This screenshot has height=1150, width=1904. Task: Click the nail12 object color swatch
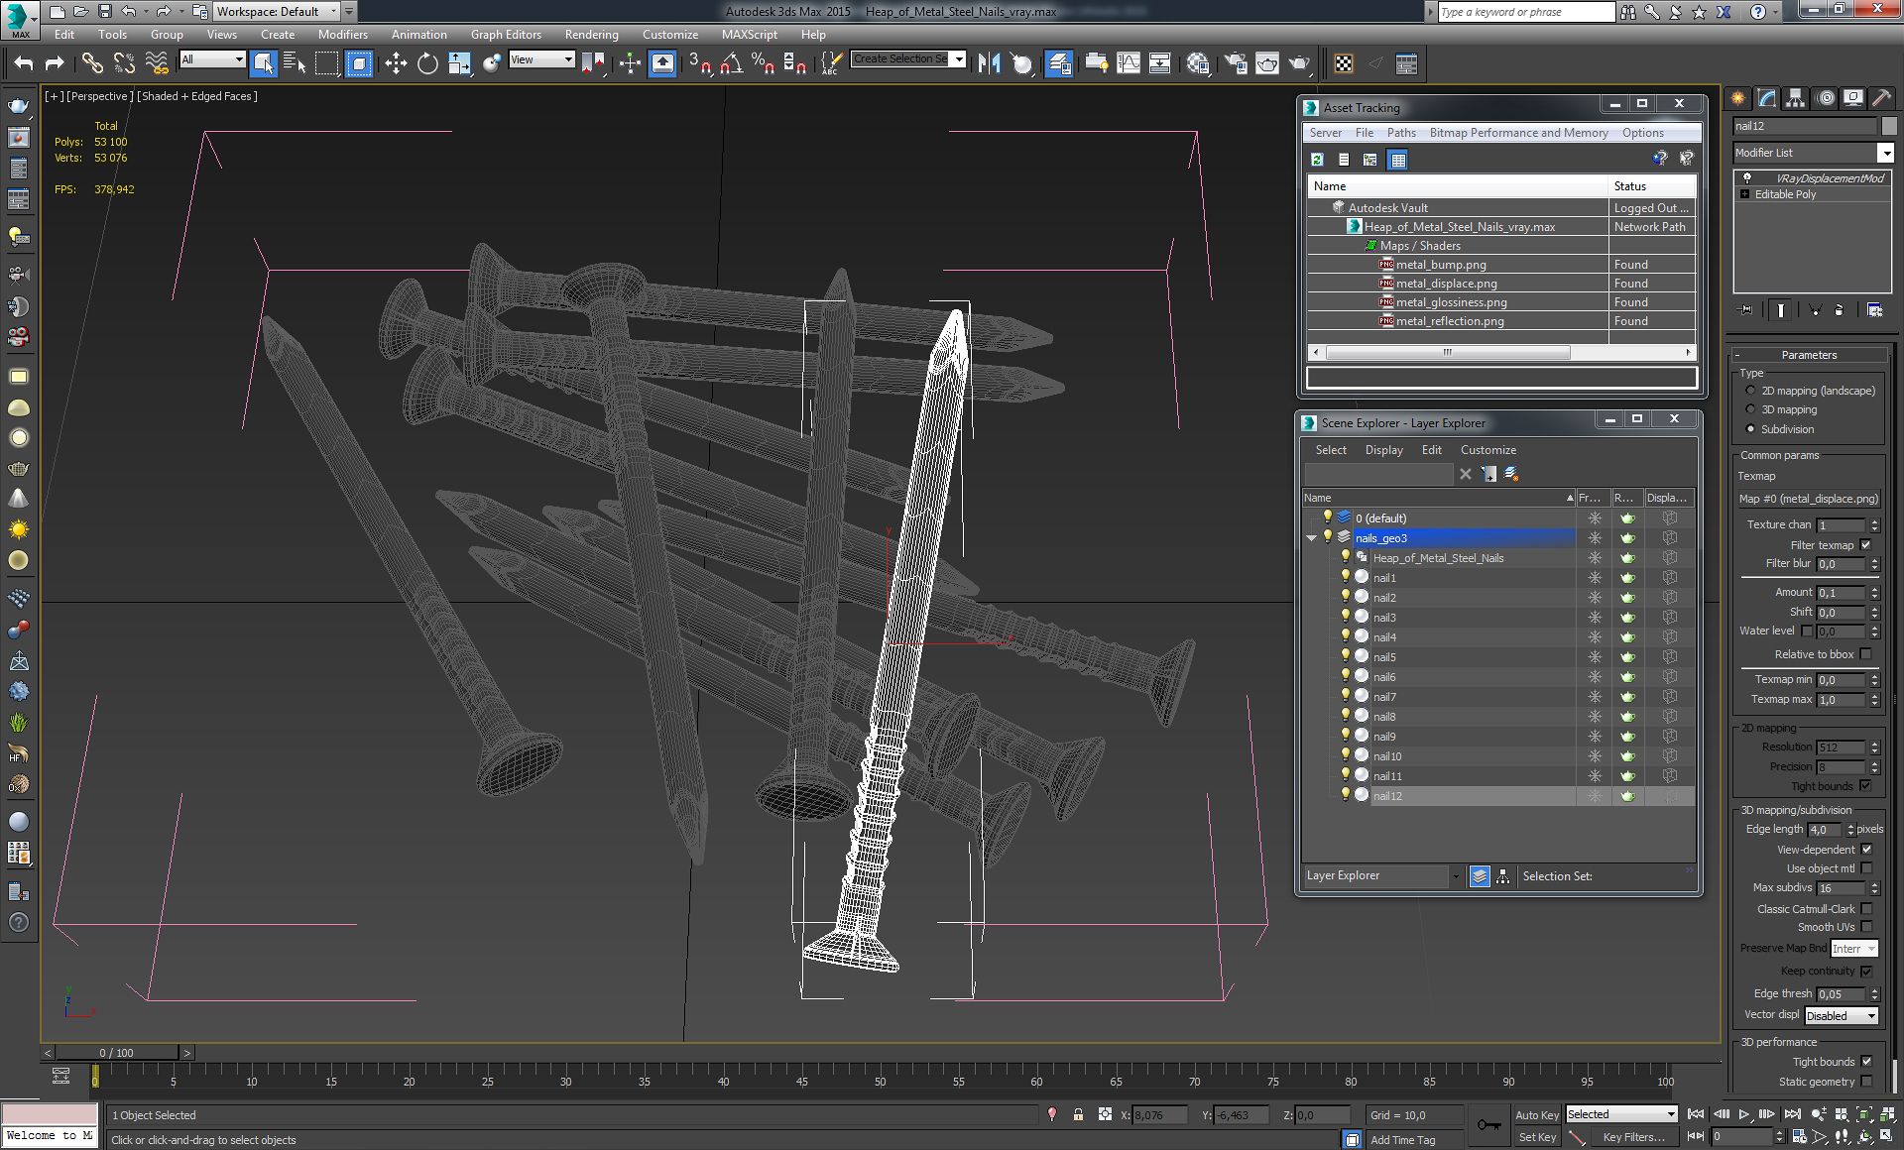(x=1889, y=126)
